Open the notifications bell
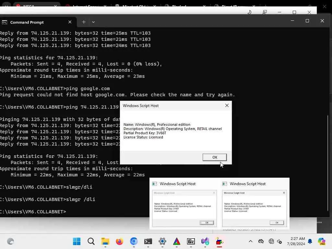The width and height of the screenshot is (332, 249). click(310, 241)
